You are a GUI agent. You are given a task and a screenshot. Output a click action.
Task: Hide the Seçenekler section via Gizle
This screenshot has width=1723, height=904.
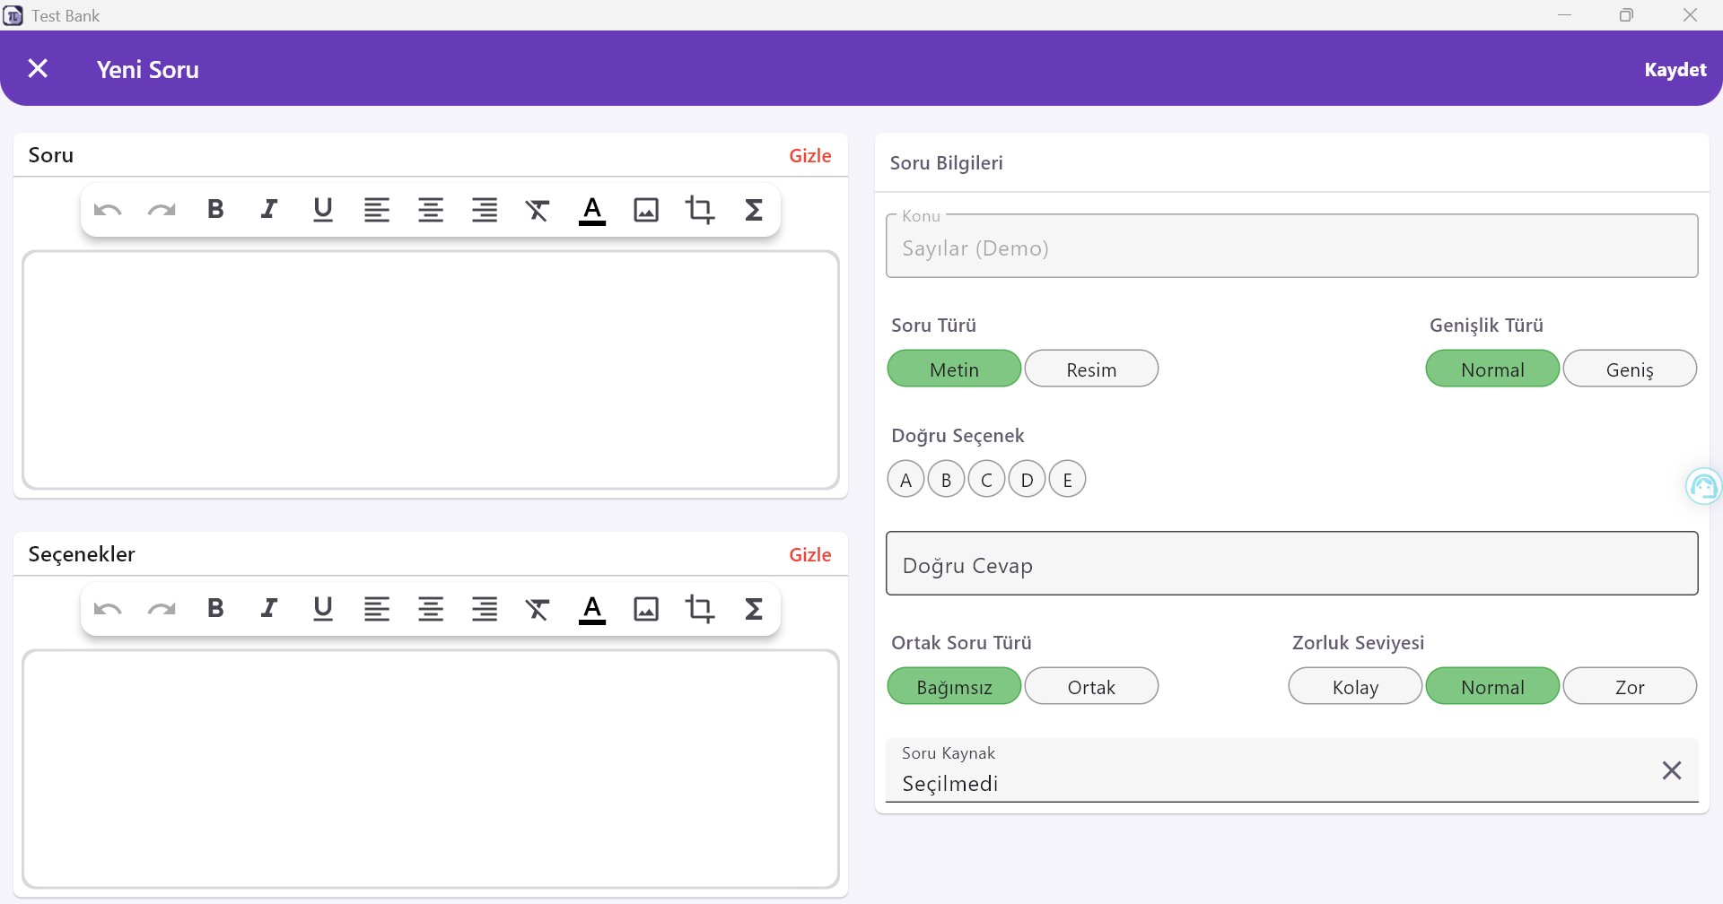point(809,554)
